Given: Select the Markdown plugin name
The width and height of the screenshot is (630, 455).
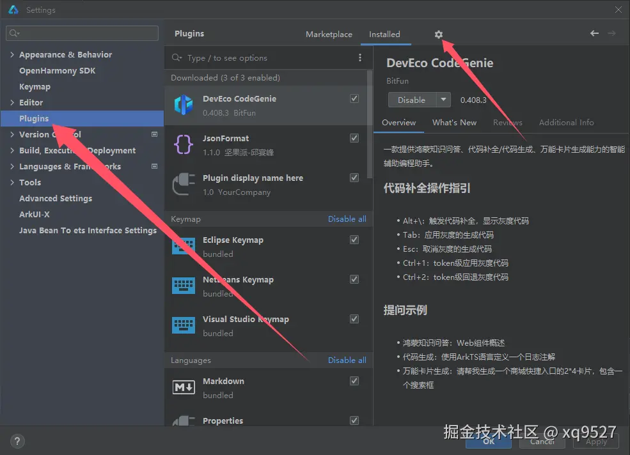Looking at the screenshot, I should pyautogui.click(x=223, y=381).
